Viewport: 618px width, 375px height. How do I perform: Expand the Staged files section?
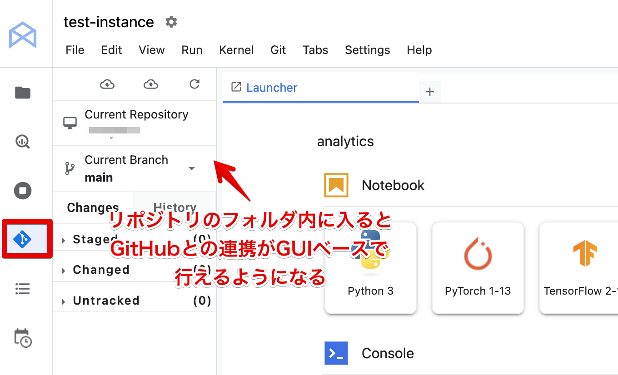(x=64, y=240)
